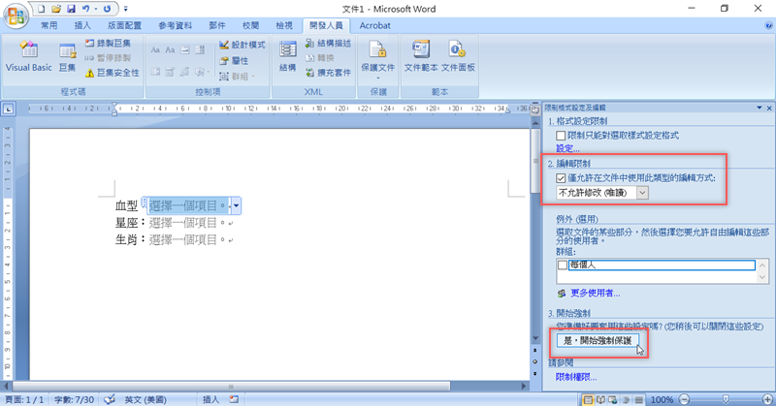This screenshot has height=406, width=776.
Task: Check 限制只能對選取樣式設定格式 checkbox
Action: 561,136
